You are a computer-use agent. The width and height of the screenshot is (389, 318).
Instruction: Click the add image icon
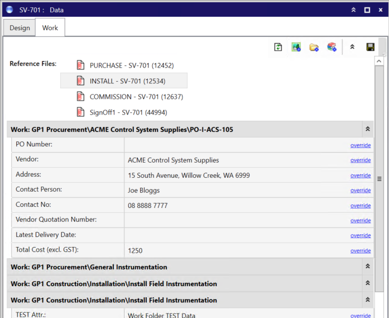coord(296,48)
